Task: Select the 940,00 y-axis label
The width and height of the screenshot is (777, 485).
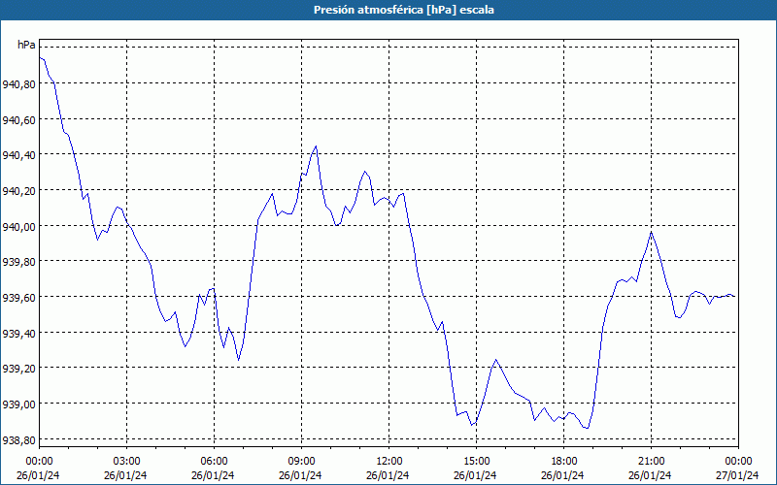Action: click(18, 227)
